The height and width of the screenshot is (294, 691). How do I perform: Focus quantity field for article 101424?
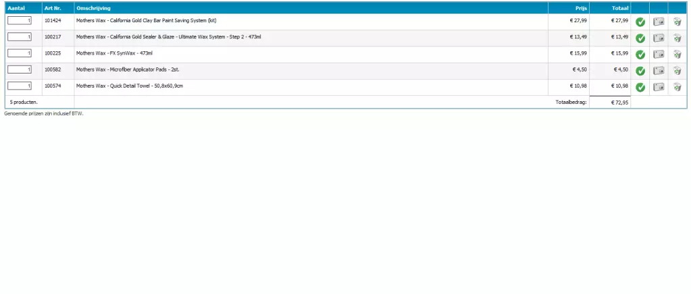20,21
